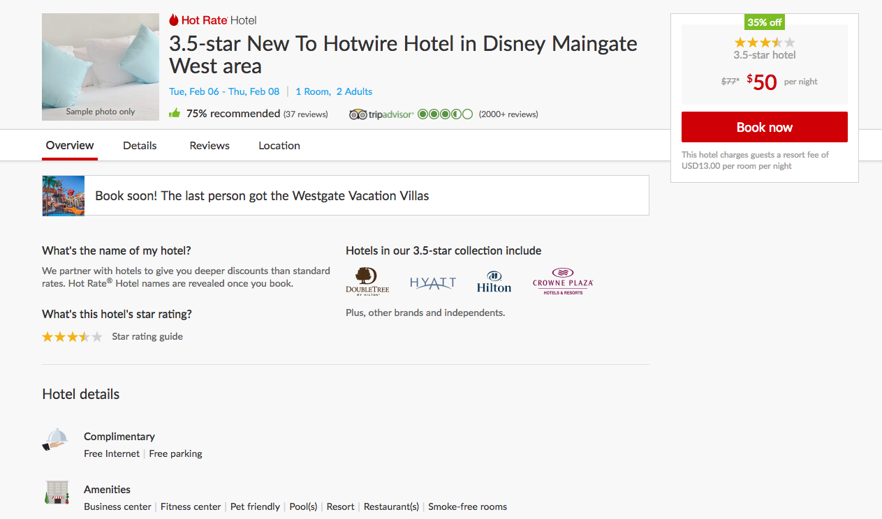
Task: Open the Location tab
Action: [x=279, y=145]
